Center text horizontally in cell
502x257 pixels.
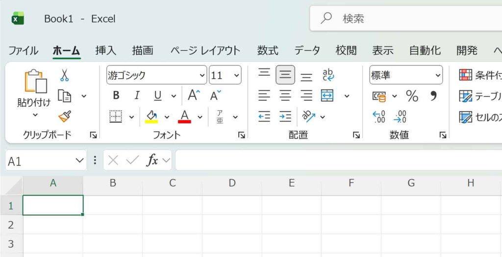click(285, 95)
